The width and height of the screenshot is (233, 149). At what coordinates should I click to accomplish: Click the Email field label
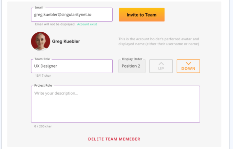pos(39,8)
